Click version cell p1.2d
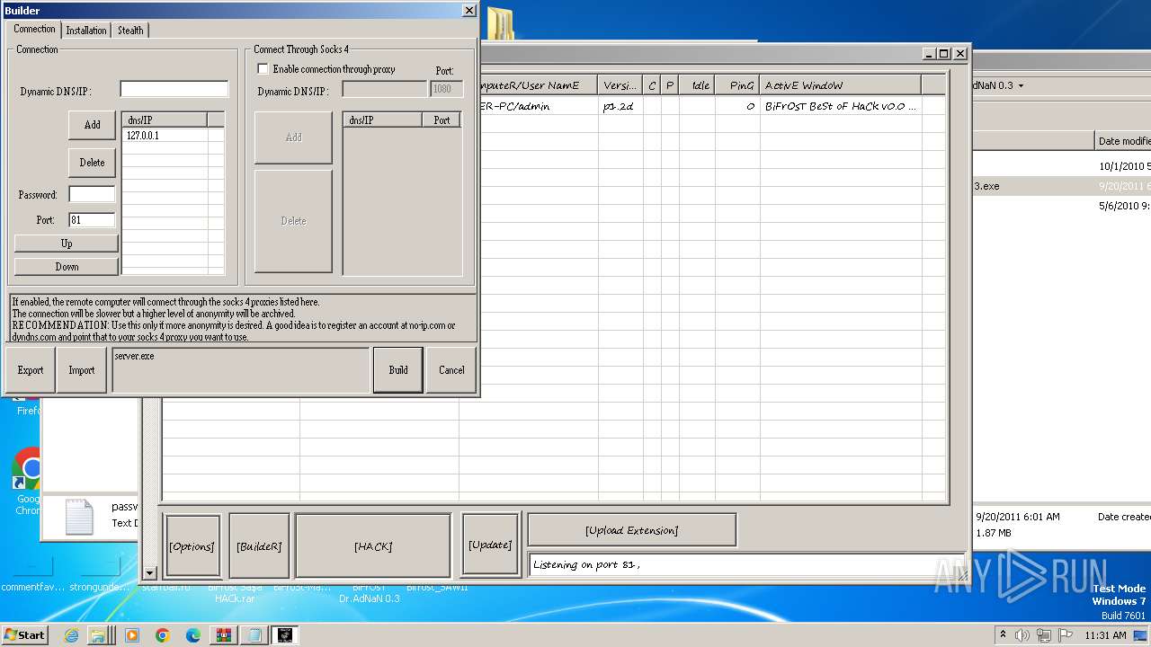Image resolution: width=1151 pixels, height=647 pixels. tap(620, 106)
